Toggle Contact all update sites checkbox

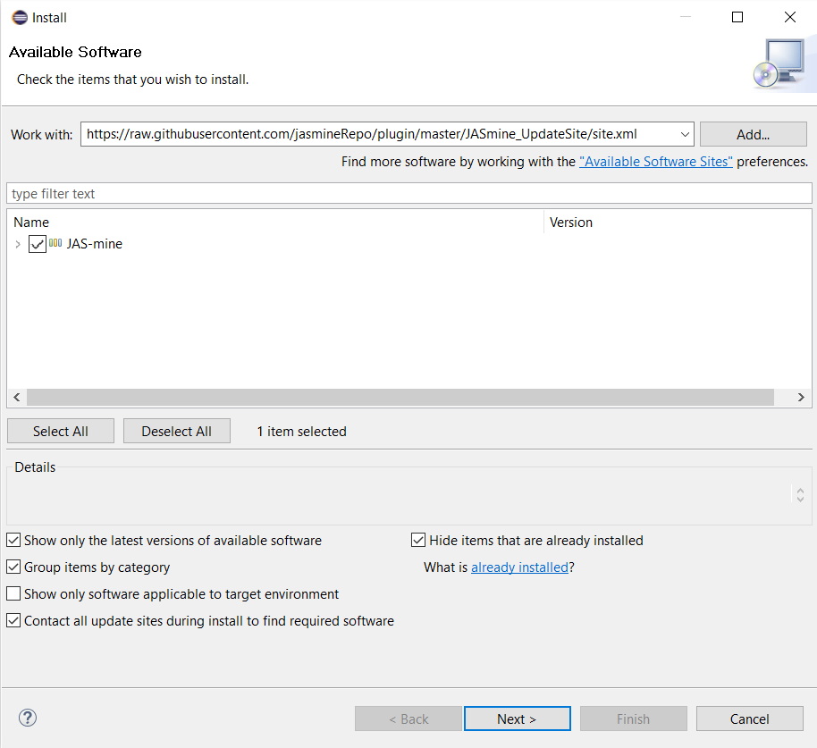click(14, 621)
